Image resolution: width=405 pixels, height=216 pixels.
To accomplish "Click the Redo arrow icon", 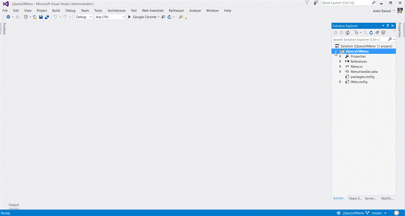I will [65, 17].
